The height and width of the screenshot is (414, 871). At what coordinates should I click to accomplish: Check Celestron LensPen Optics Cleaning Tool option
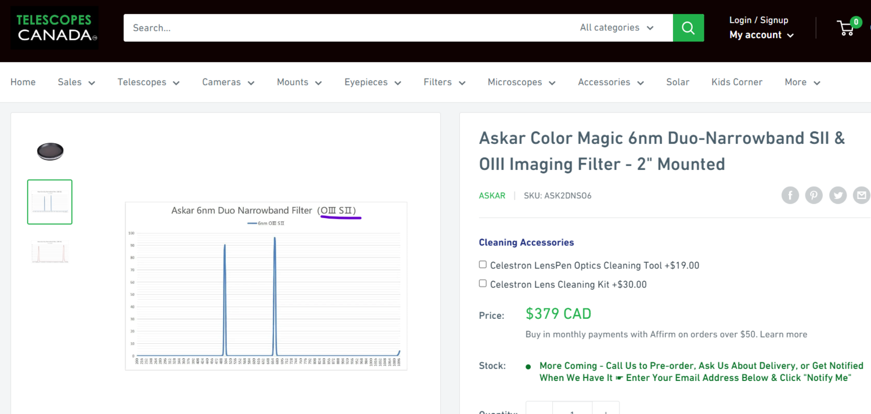tap(483, 264)
